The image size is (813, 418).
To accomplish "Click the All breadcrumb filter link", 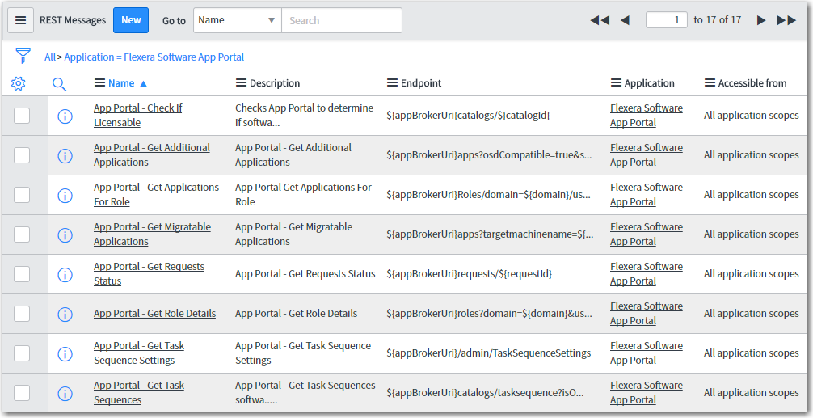I will coord(50,57).
